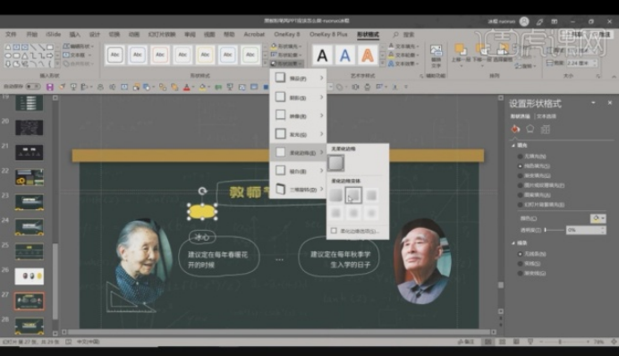619x356 pixels.
Task: Click the 替换文字 alt text icon
Action: tap(436, 56)
